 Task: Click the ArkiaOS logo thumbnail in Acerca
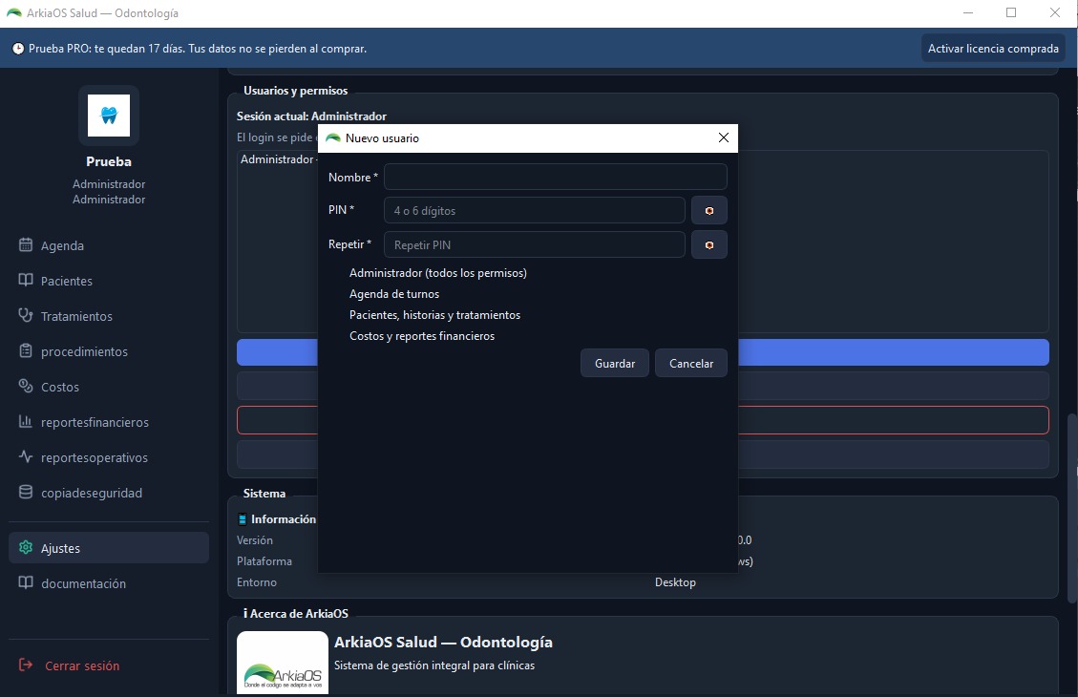coord(283,663)
